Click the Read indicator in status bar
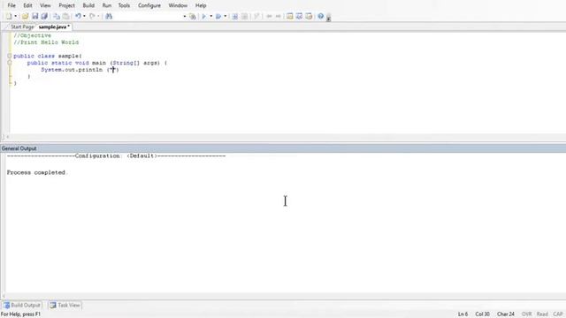 [542, 314]
